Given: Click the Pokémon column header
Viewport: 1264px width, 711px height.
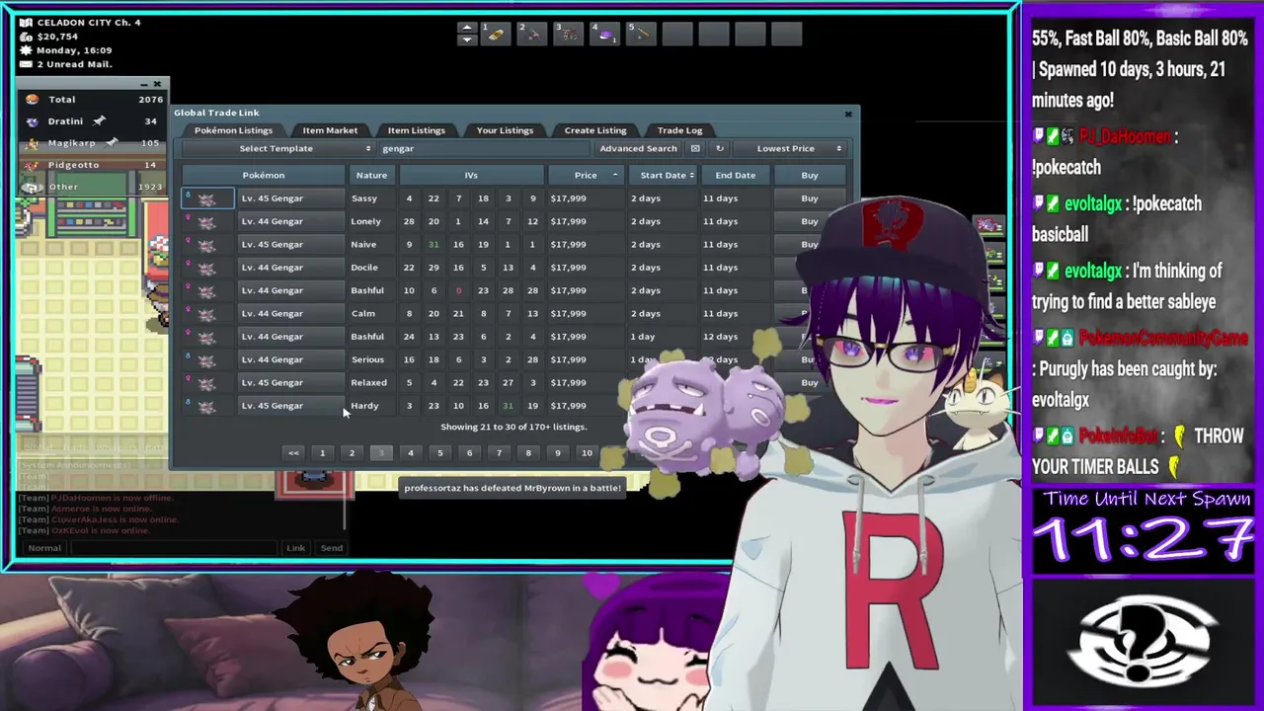Looking at the screenshot, I should pos(264,175).
